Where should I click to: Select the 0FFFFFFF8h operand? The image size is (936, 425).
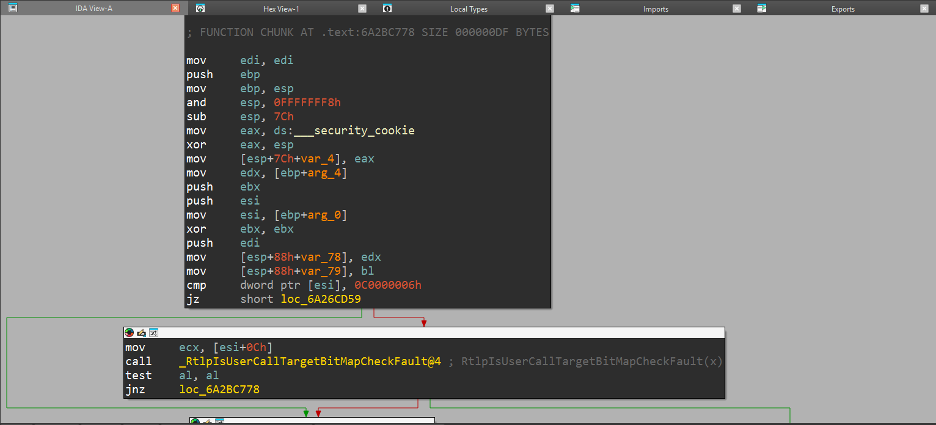(x=307, y=103)
